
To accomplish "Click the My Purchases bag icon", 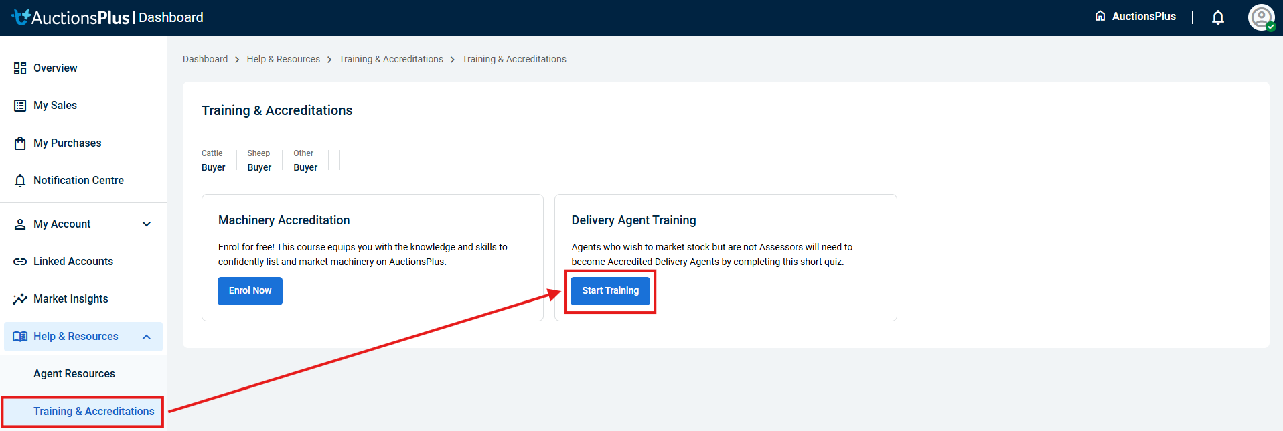I will (20, 143).
